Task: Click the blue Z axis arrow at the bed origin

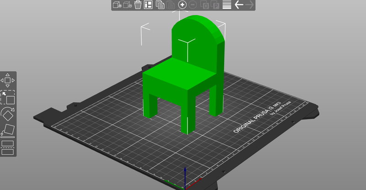Action: point(185,177)
